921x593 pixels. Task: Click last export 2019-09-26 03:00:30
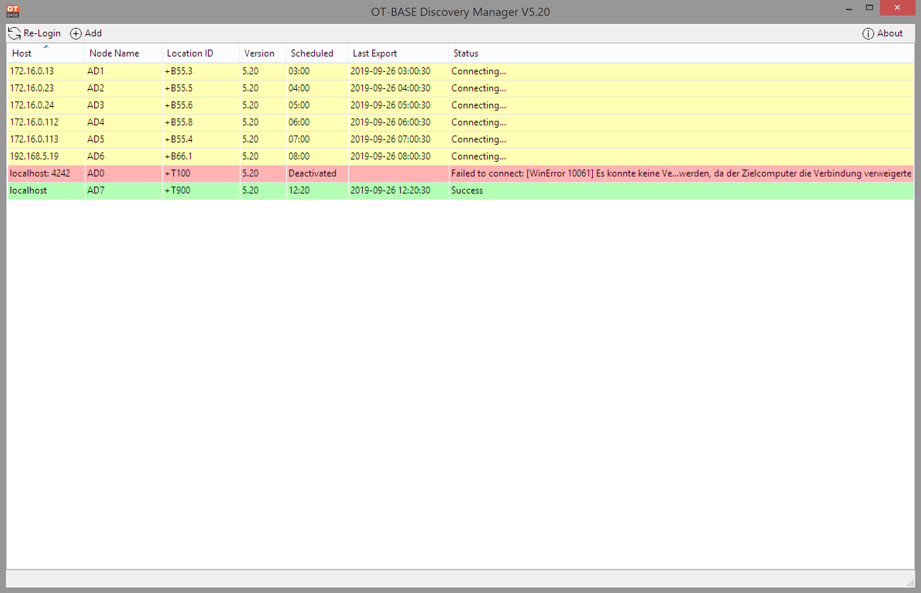(x=390, y=71)
